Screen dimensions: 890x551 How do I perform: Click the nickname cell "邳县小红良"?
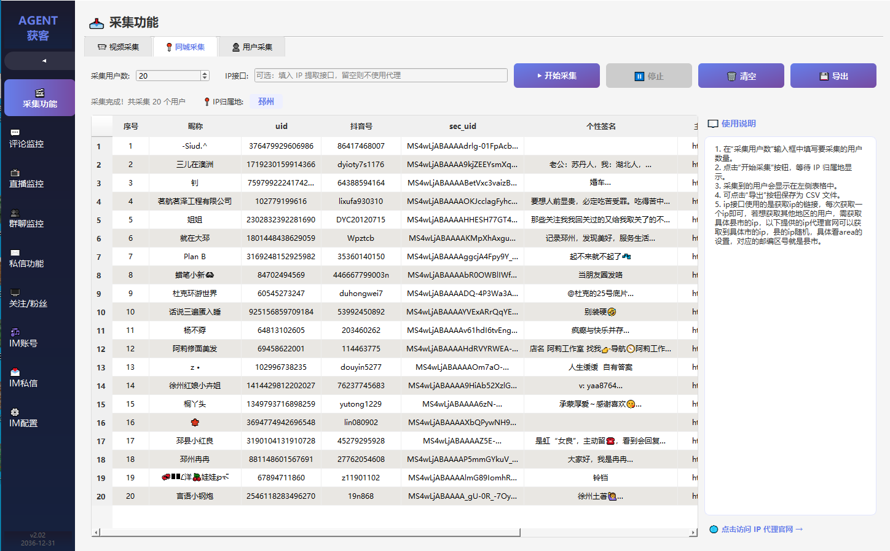pos(195,441)
